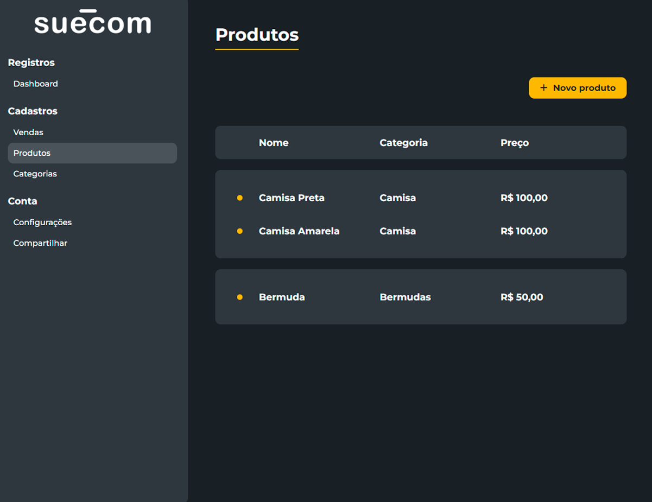
Task: Go to Vendas in the sidebar
Action: click(x=28, y=132)
